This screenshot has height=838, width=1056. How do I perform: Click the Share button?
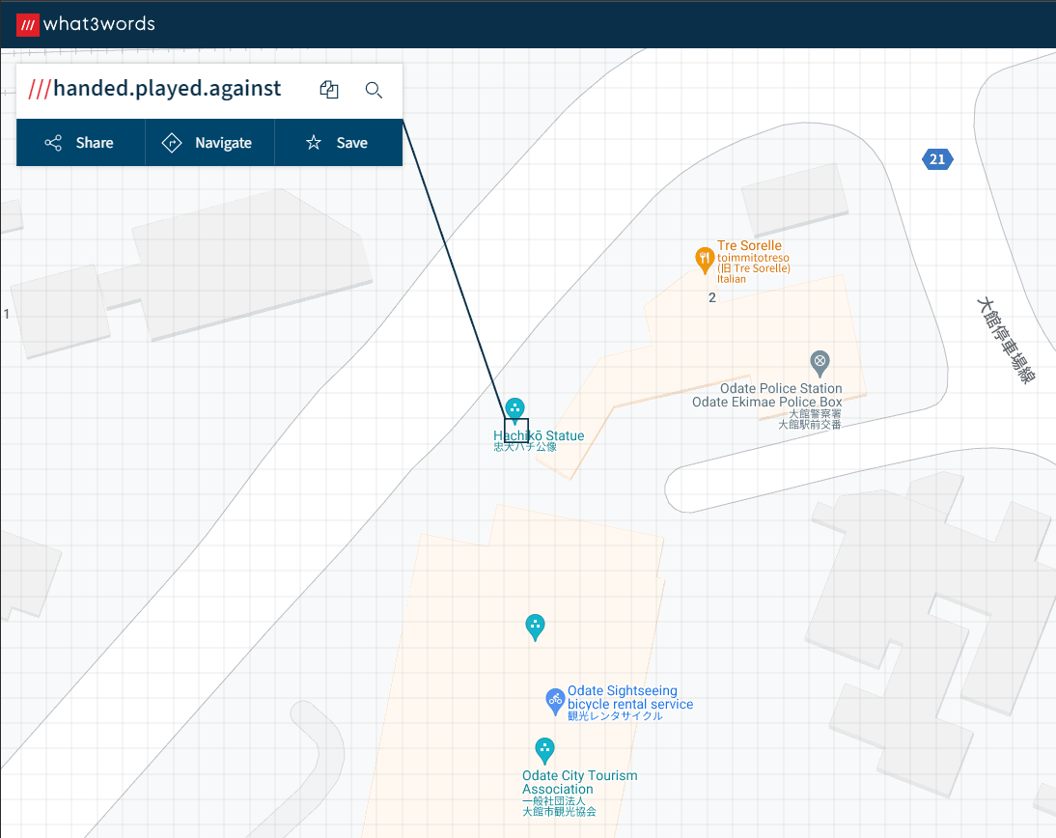click(80, 143)
